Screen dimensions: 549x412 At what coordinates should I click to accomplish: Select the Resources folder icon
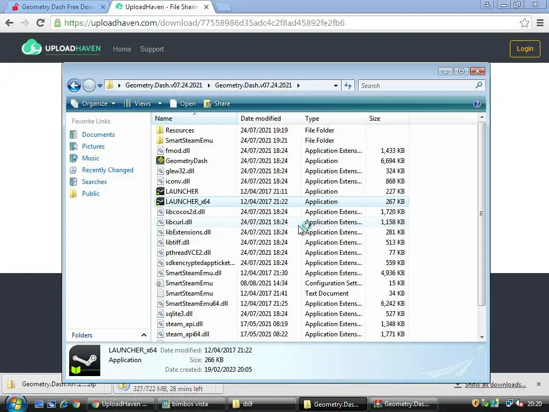pos(160,130)
